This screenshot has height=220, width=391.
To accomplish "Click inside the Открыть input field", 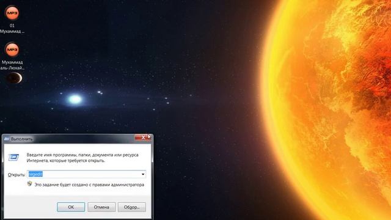I will pos(86,174).
